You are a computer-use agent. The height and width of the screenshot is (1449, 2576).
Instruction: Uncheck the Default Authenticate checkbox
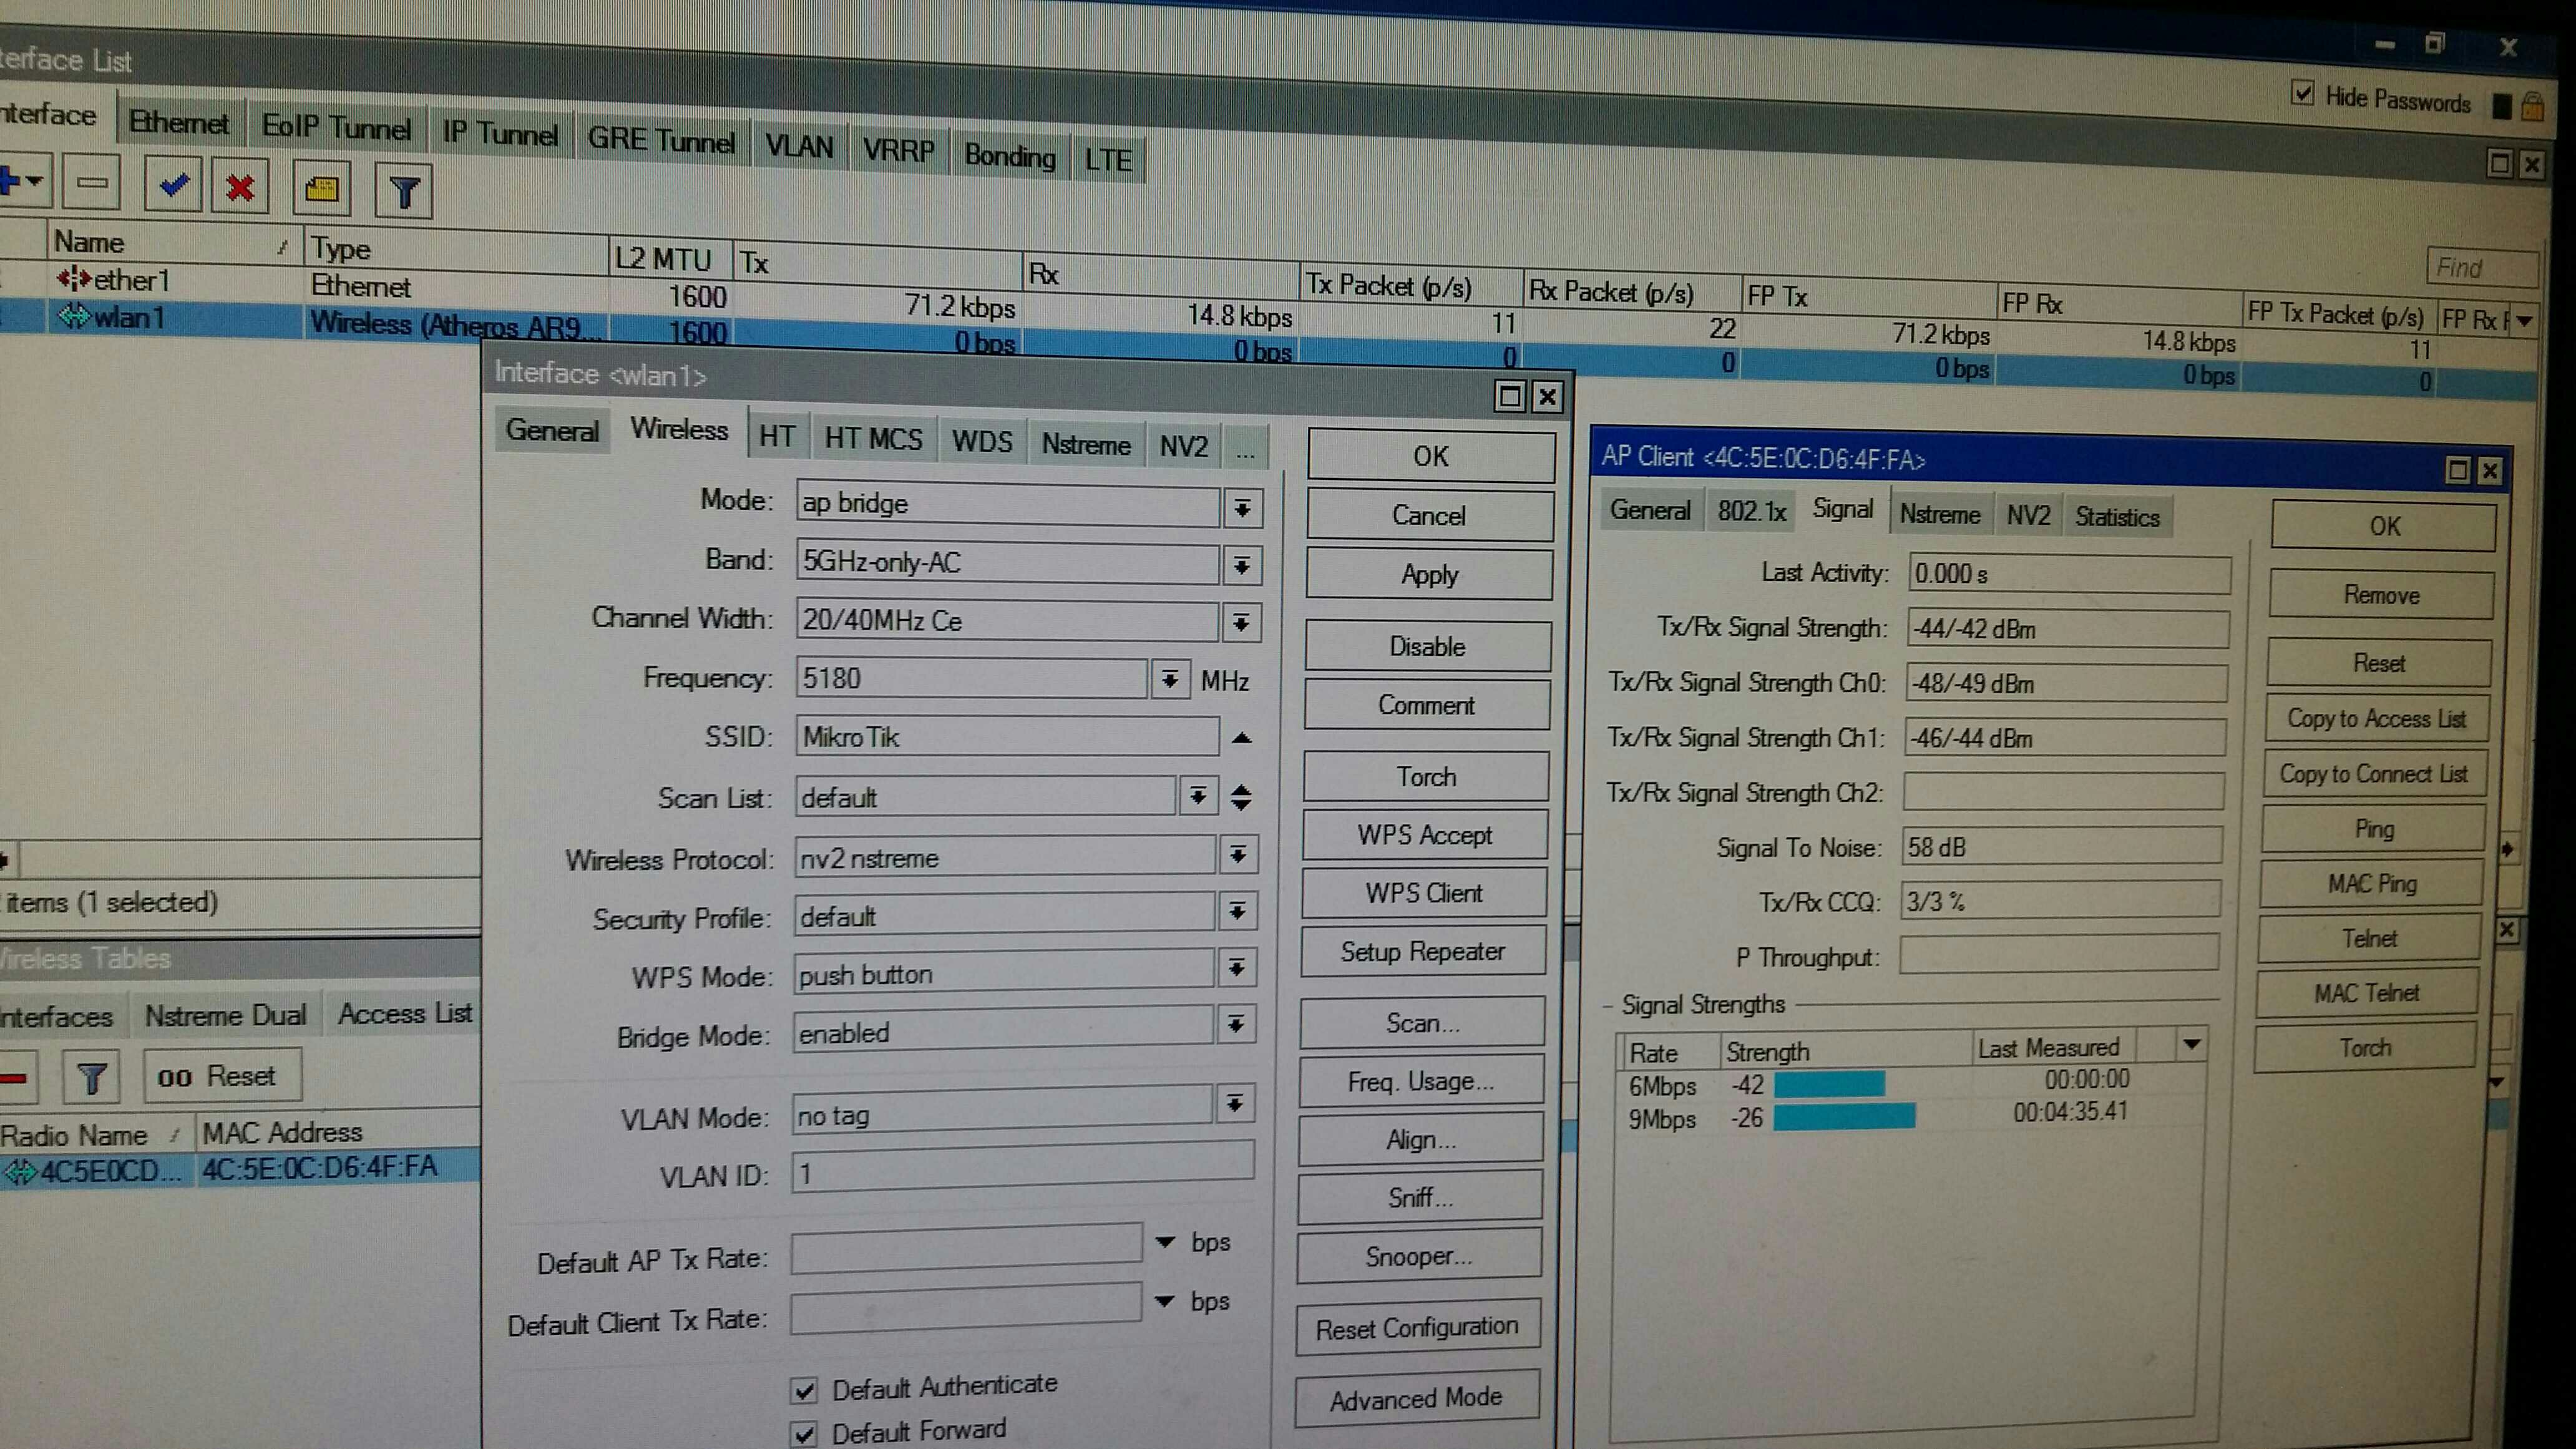tap(804, 1390)
